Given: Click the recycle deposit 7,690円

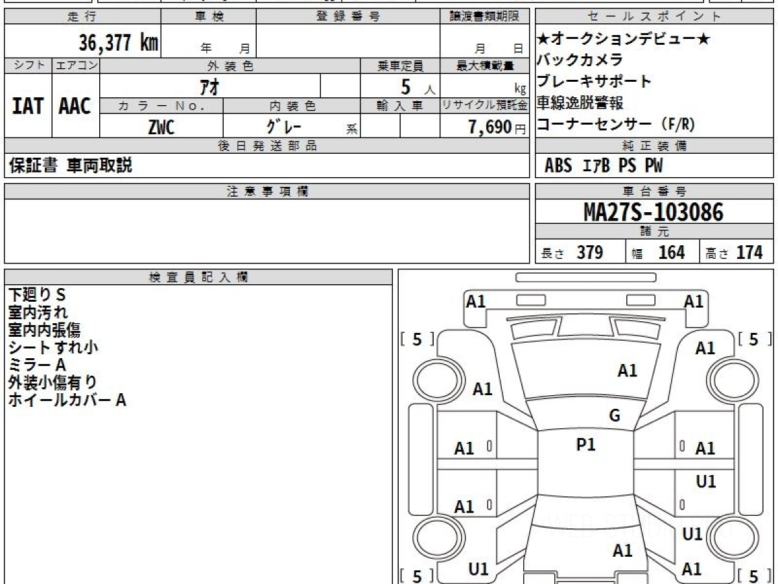Looking at the screenshot, I should 497,127.
